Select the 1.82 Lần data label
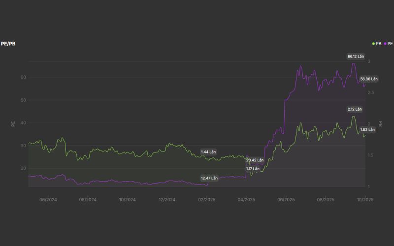 (x=367, y=130)
